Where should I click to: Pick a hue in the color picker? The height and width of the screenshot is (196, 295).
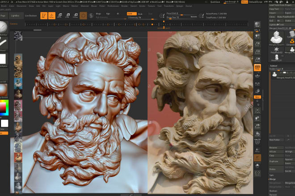pyautogui.click(x=4, y=108)
